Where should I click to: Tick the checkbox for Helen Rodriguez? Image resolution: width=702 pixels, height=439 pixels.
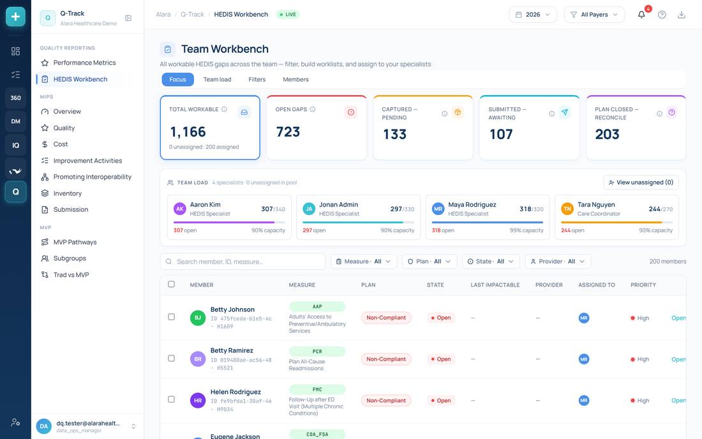(x=171, y=399)
